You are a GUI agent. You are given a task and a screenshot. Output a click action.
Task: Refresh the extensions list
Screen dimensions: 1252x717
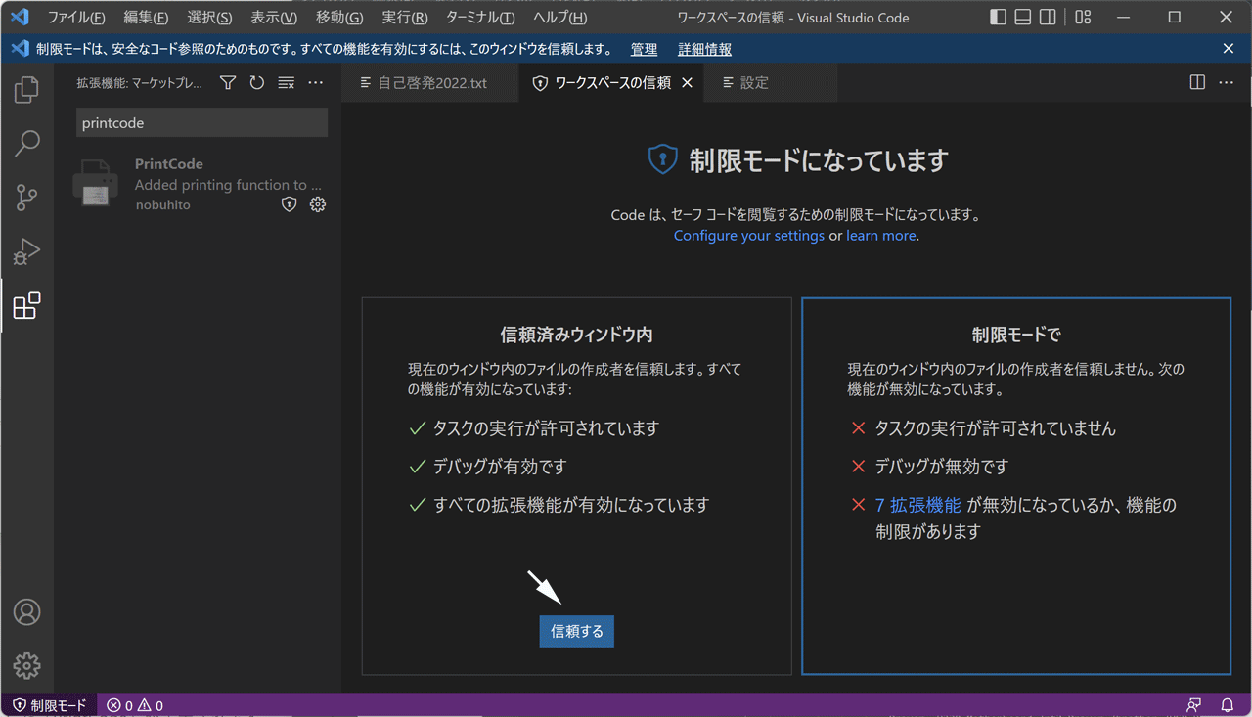(257, 83)
